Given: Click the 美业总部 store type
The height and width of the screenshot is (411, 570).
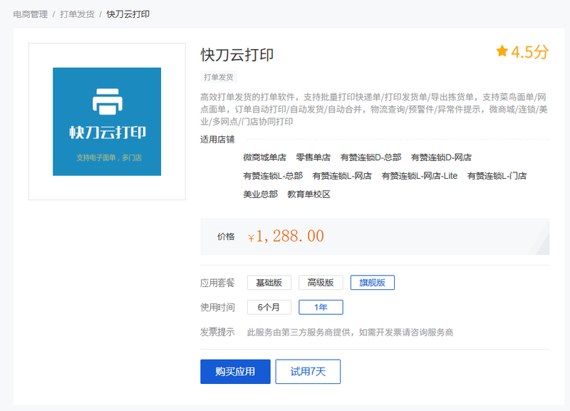Looking at the screenshot, I should coord(261,194).
